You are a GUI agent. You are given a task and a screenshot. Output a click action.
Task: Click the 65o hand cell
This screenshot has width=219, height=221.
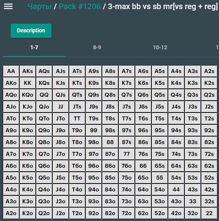click(x=143, y=178)
